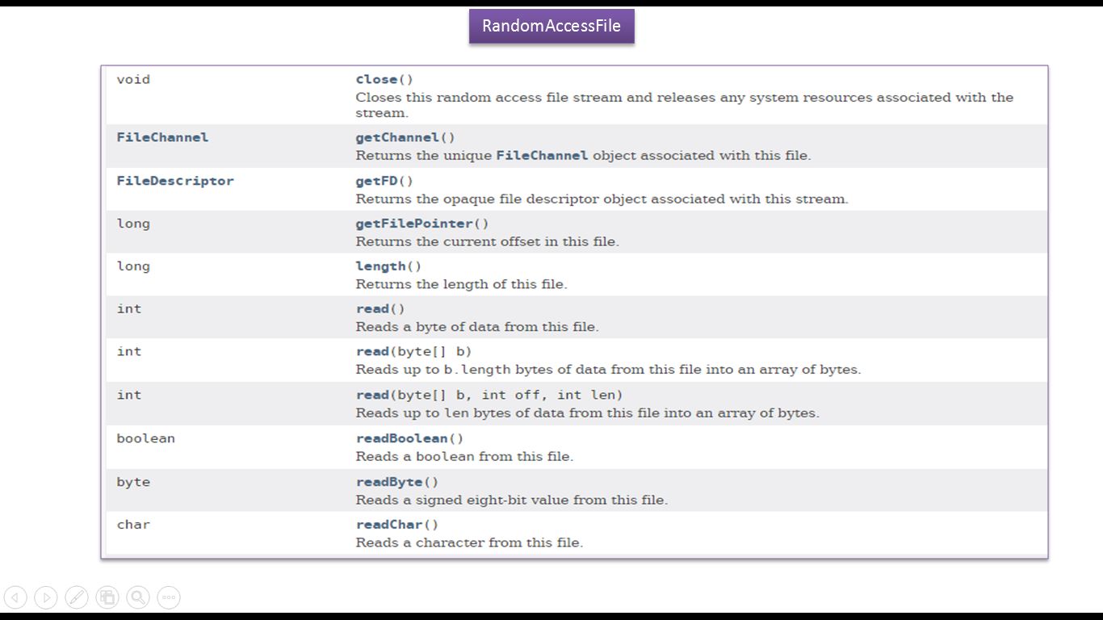Click the RandomAccessFile title box
Viewport: 1103px width, 620px height.
pyautogui.click(x=551, y=26)
